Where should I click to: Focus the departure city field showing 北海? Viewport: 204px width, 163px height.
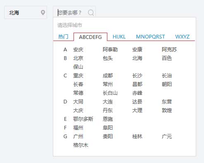pos(26,12)
